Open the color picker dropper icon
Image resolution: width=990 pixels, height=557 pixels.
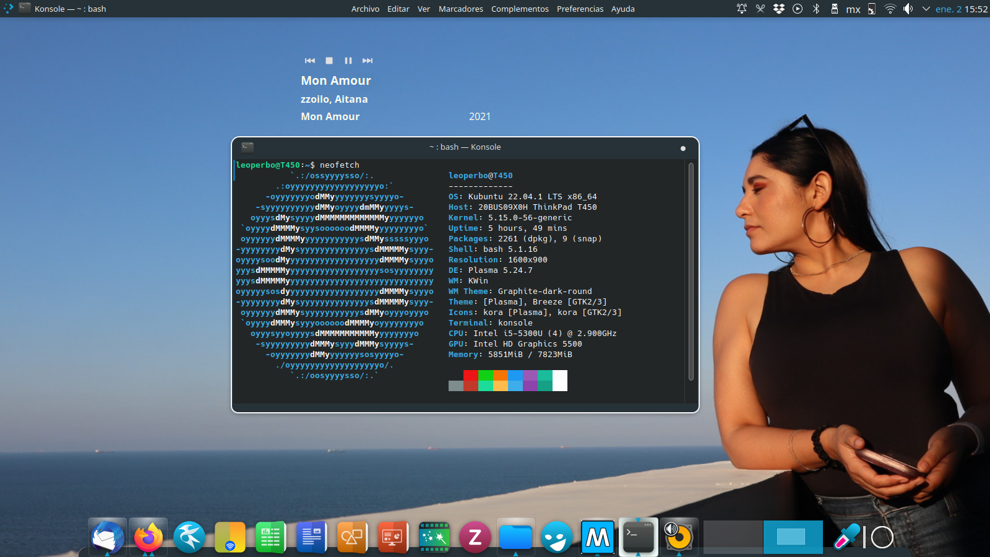(x=846, y=537)
